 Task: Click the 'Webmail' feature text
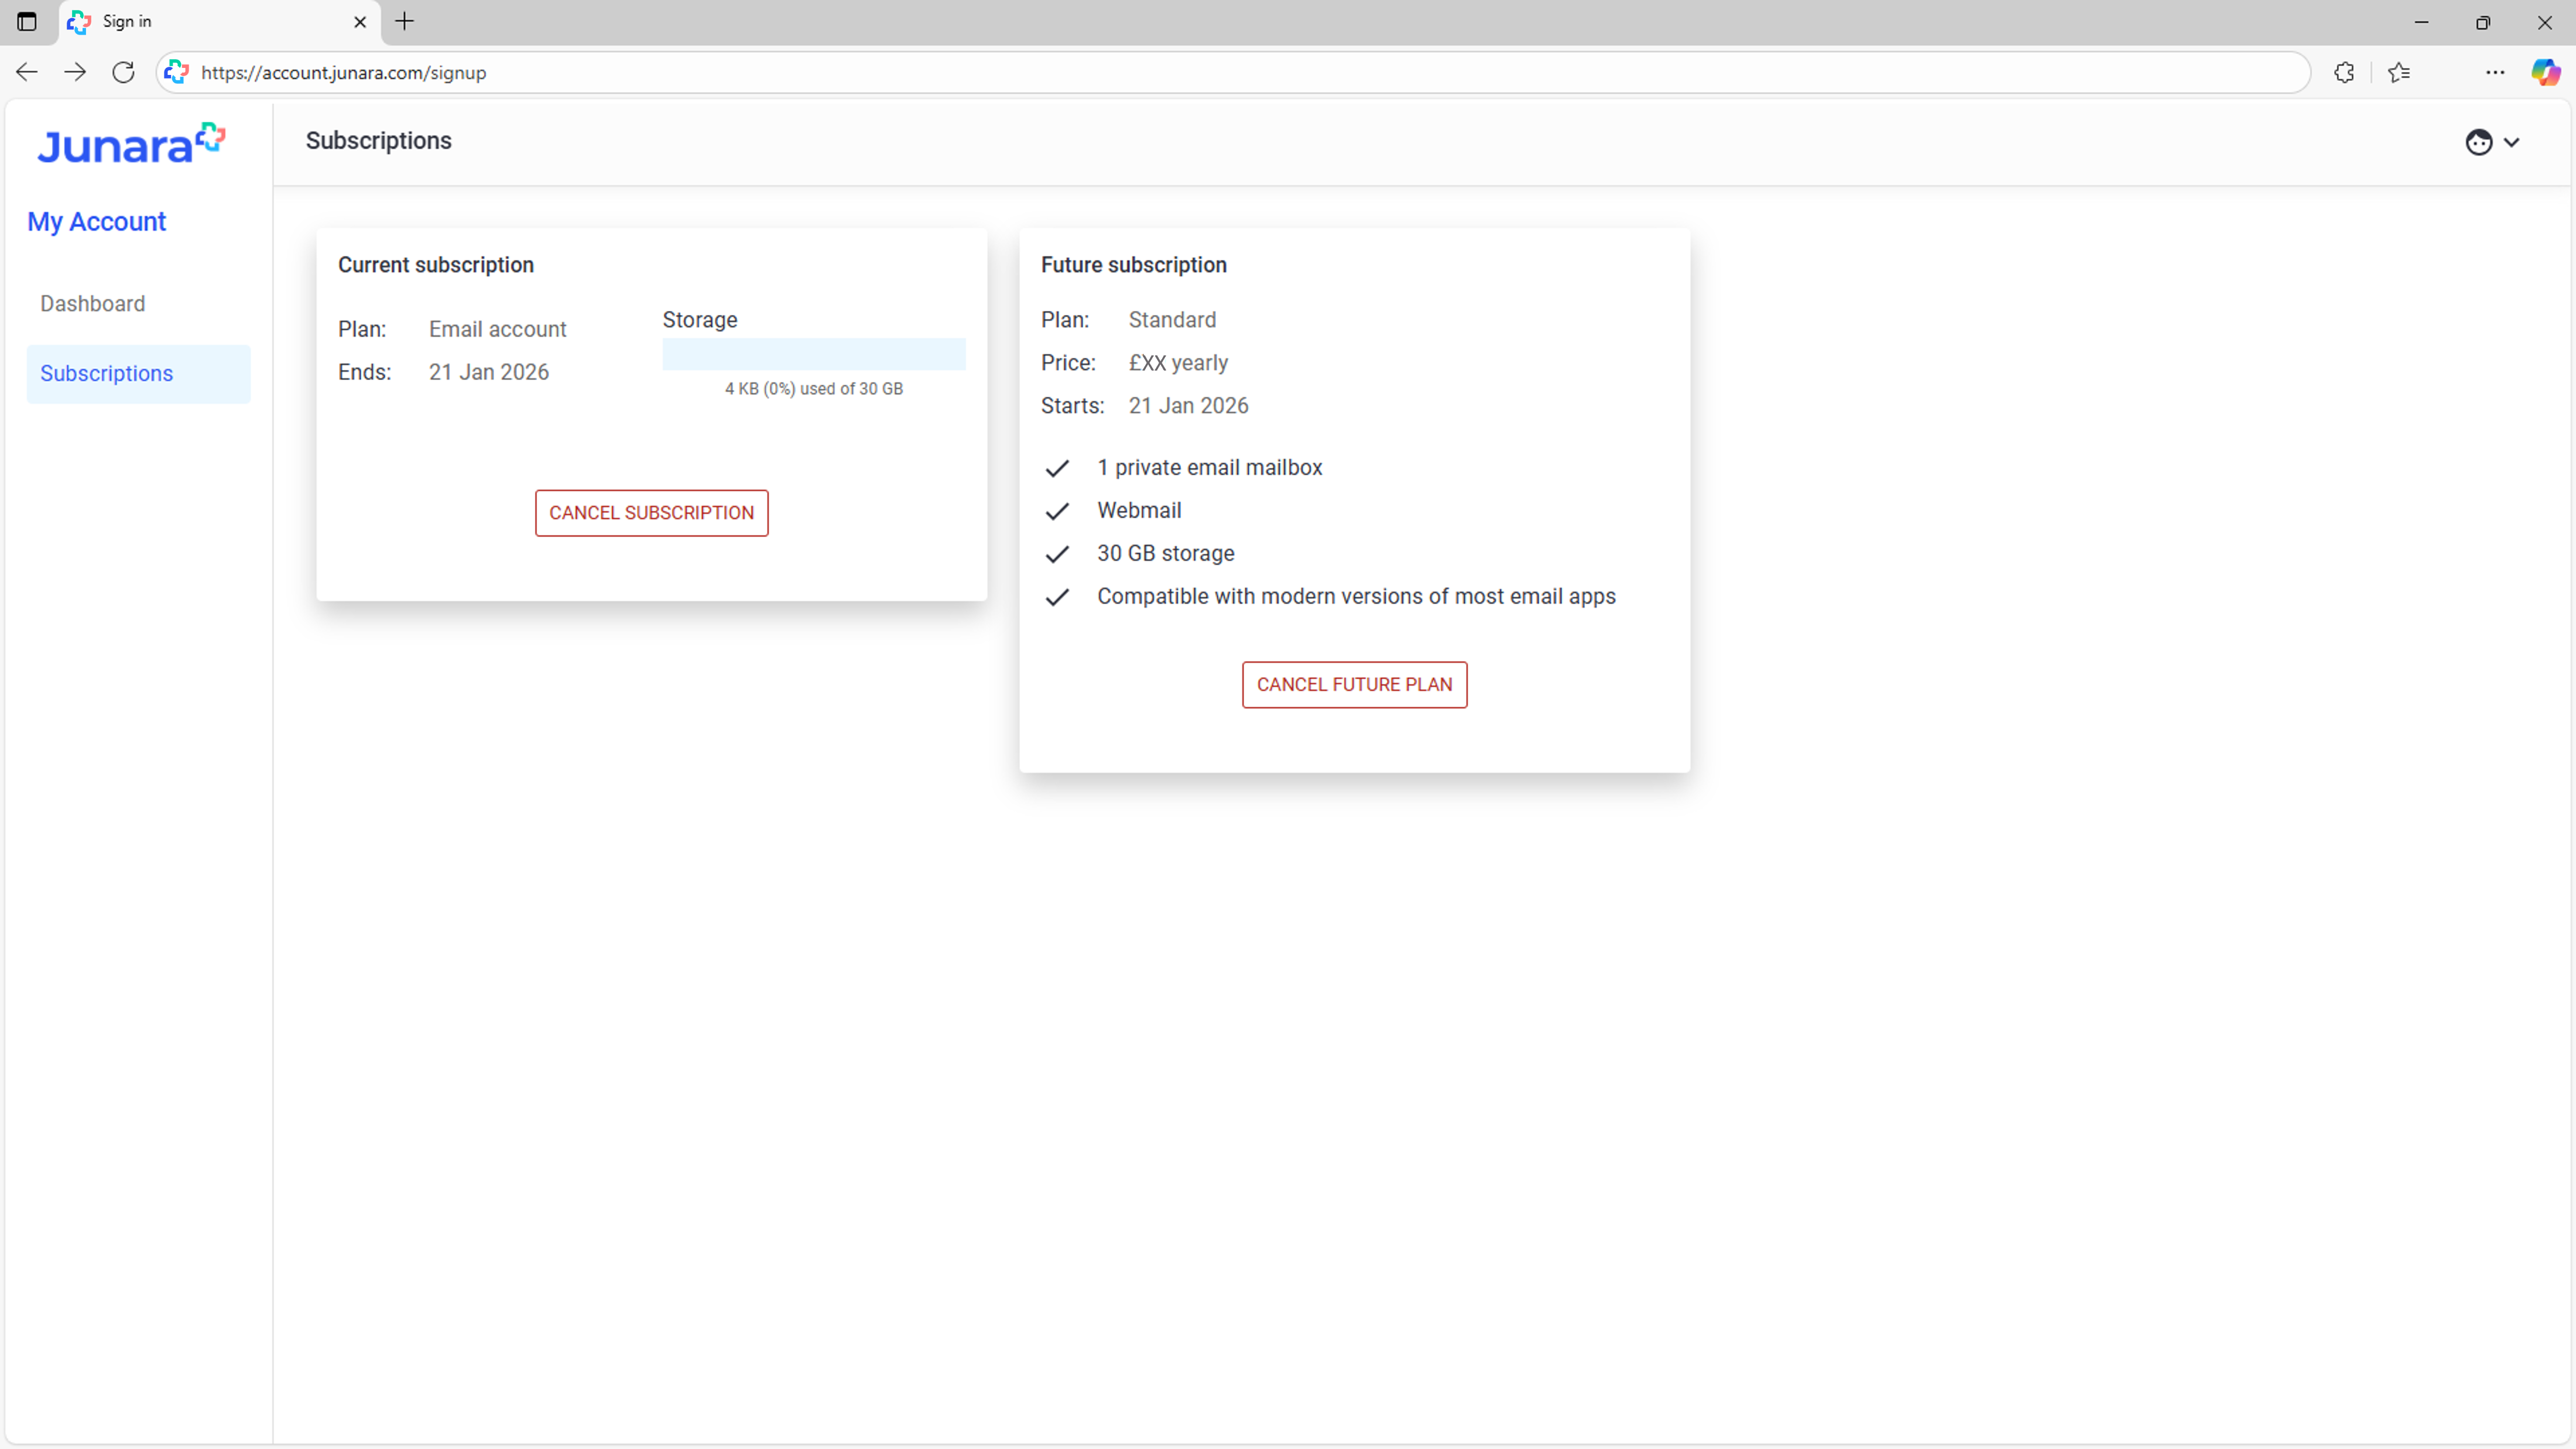point(1139,510)
